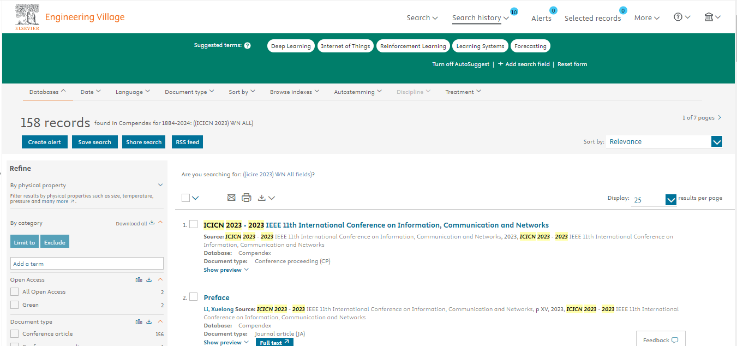Click the Elsevier tree logo
Viewport: 737px width, 346px height.
pyautogui.click(x=27, y=16)
